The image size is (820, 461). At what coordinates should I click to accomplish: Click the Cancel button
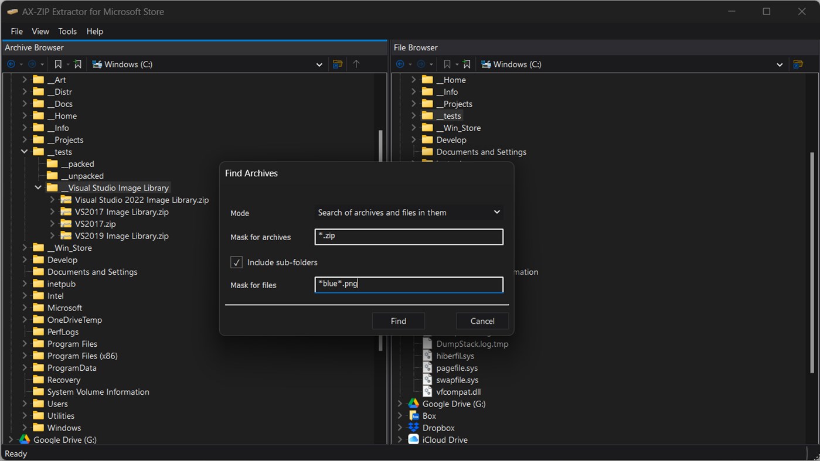(x=482, y=321)
